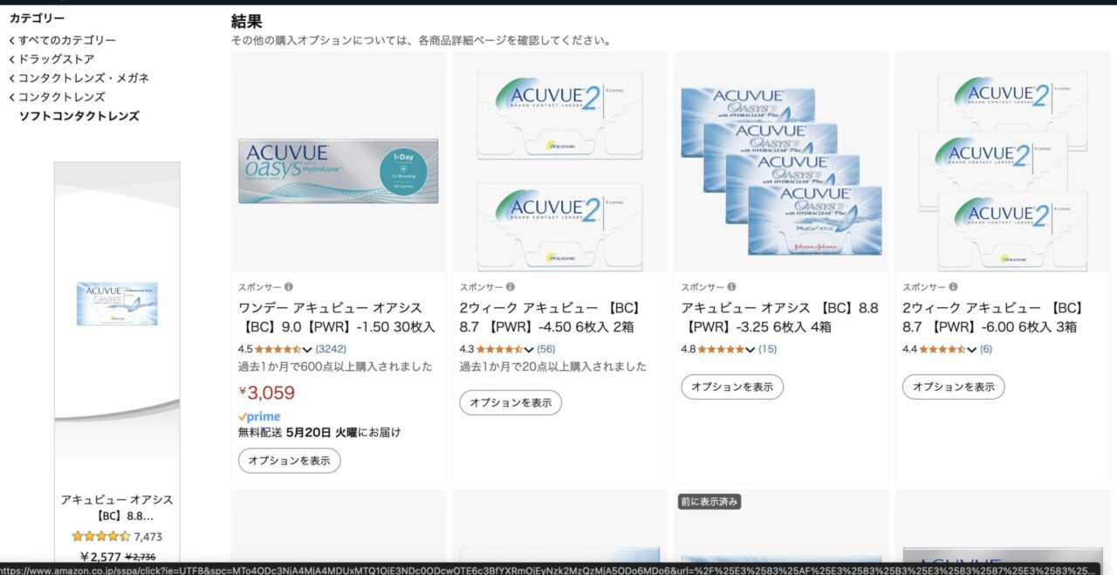1117x575 pixels.
Task: Click カテゴリー sidebar heading
Action: tap(37, 17)
